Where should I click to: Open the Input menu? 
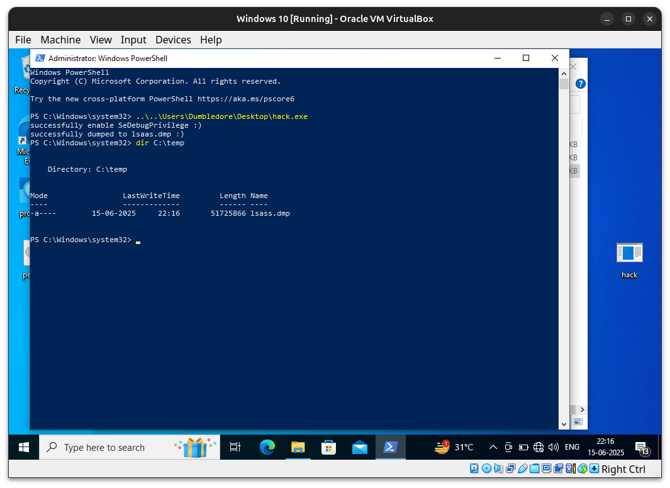133,40
